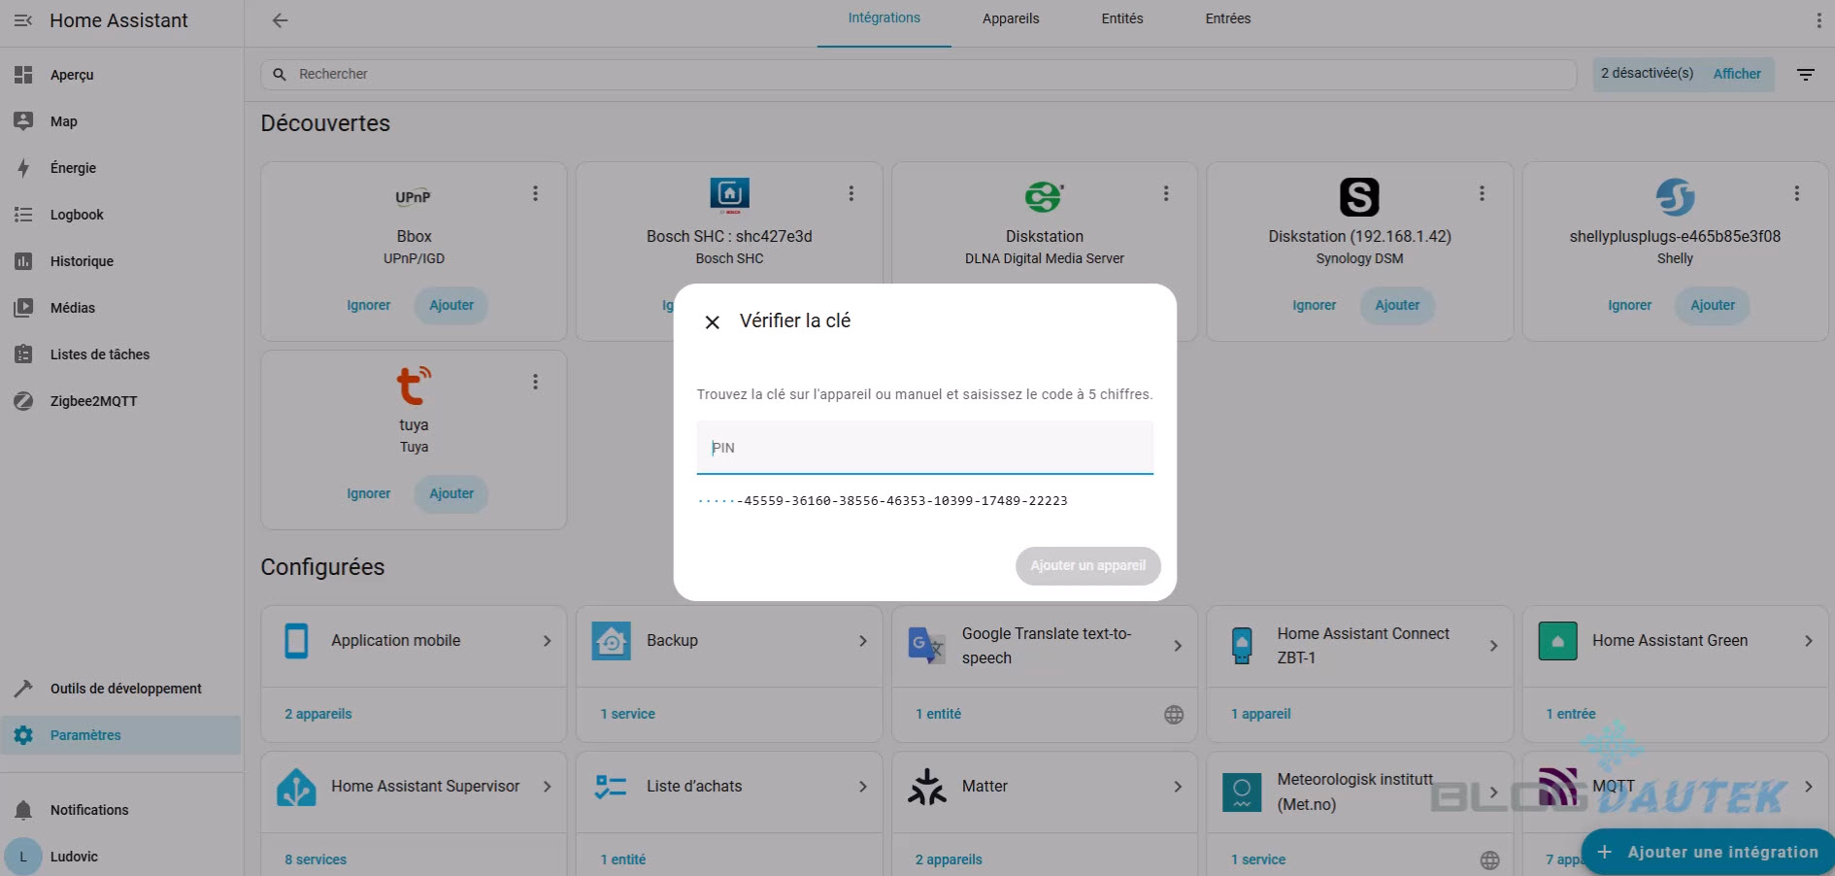Screen dimensions: 1835x876
Task: Click the back arrow in header
Action: pos(280,20)
